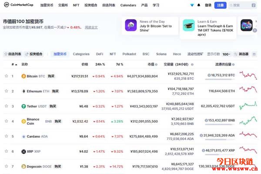
Task: Star XRP to add to watchlist
Action: coord(7,151)
